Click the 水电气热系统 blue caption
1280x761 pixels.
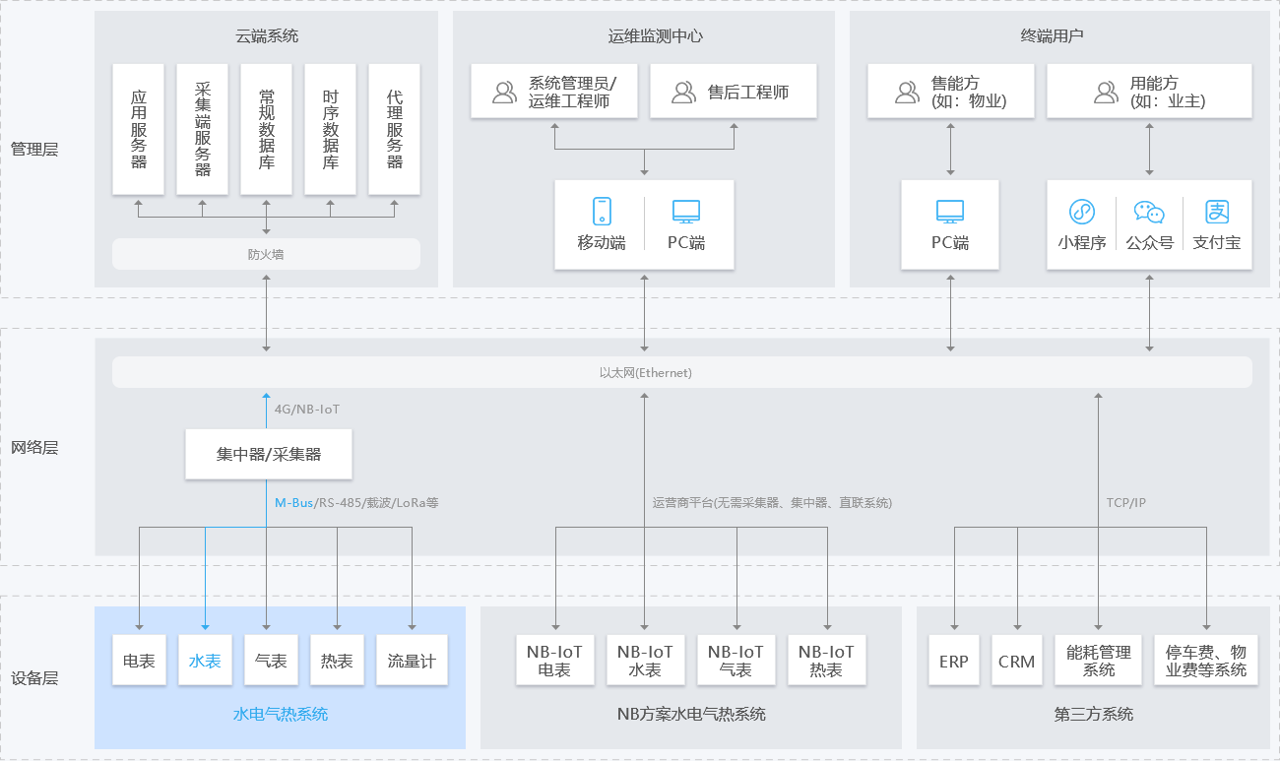pos(280,715)
